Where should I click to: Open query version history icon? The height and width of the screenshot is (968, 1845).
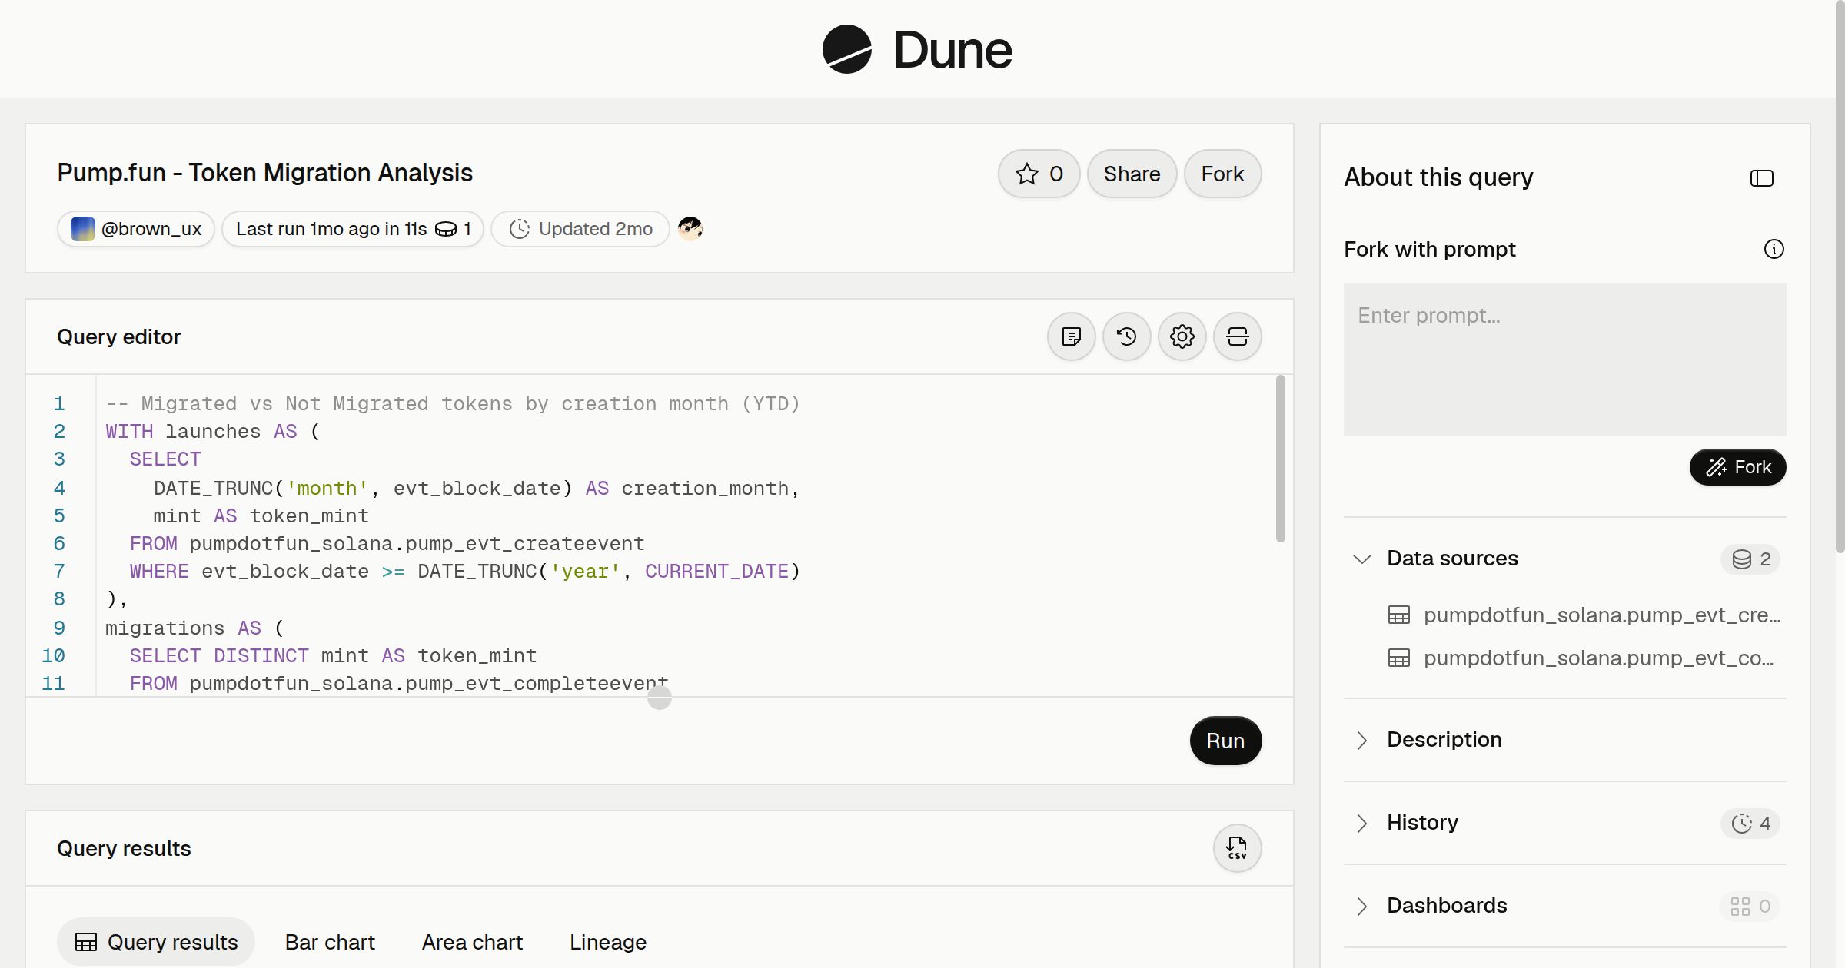coord(1126,336)
